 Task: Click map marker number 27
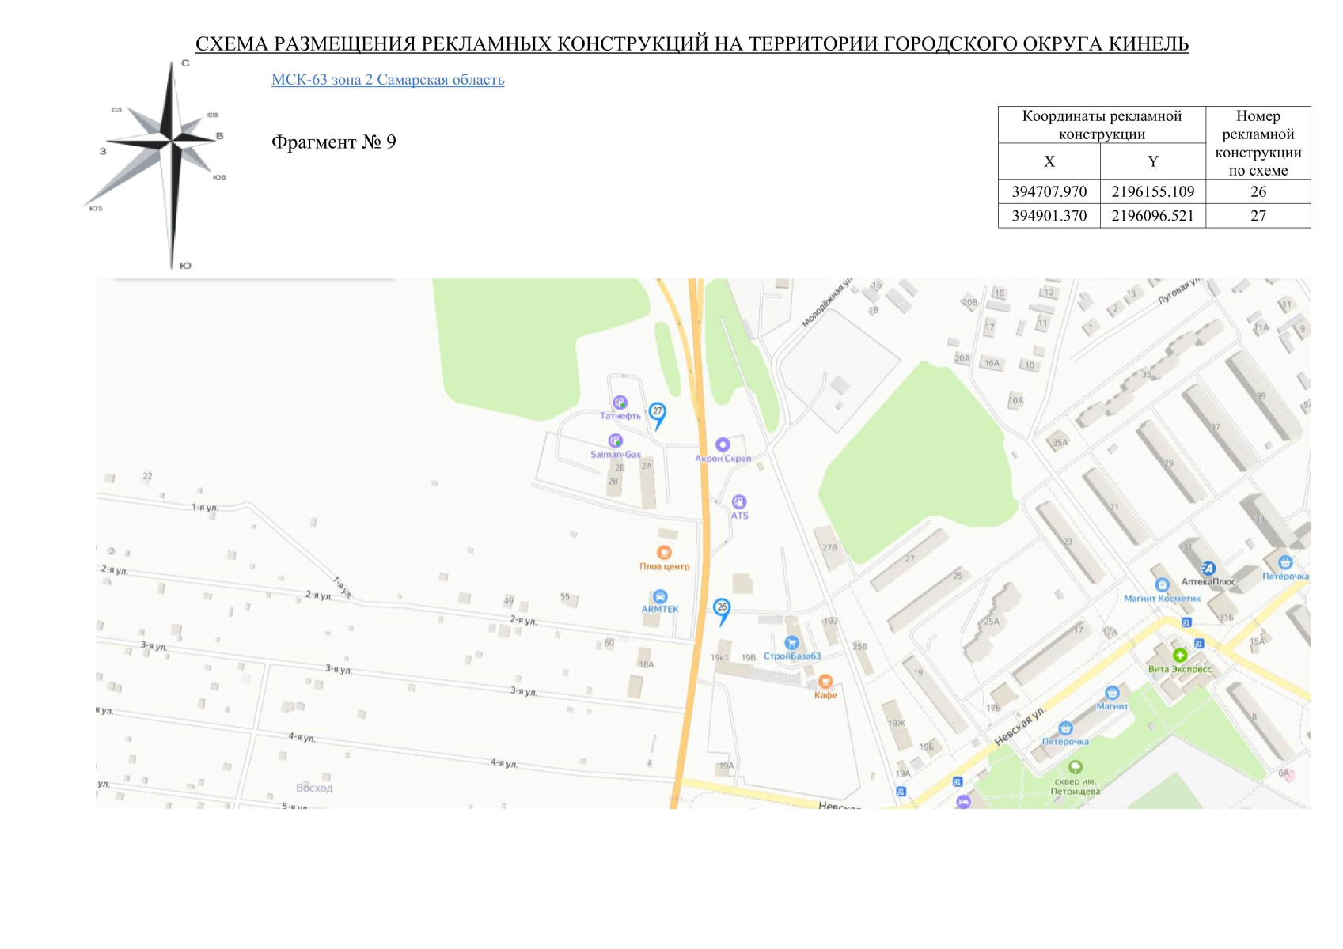(x=657, y=412)
